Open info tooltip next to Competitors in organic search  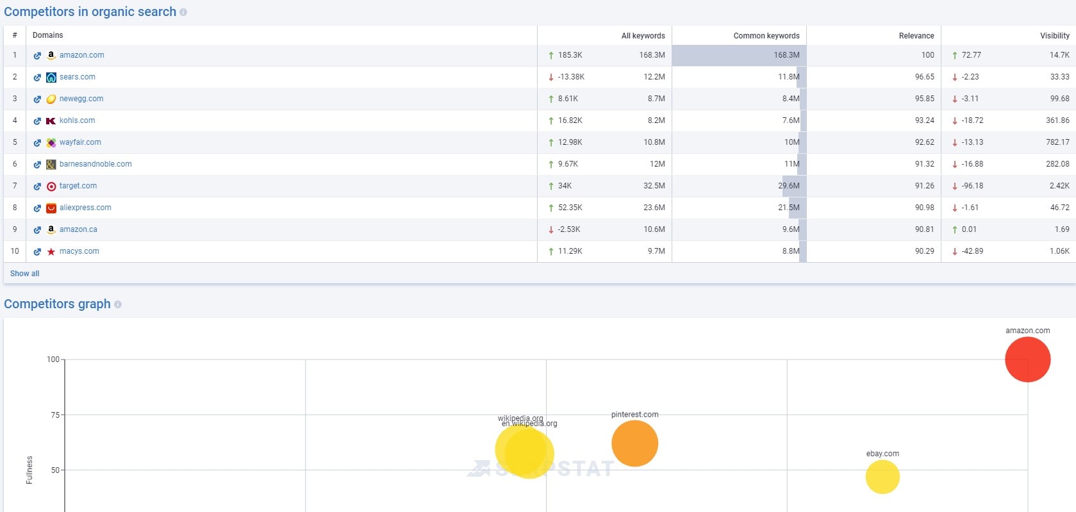point(183,12)
